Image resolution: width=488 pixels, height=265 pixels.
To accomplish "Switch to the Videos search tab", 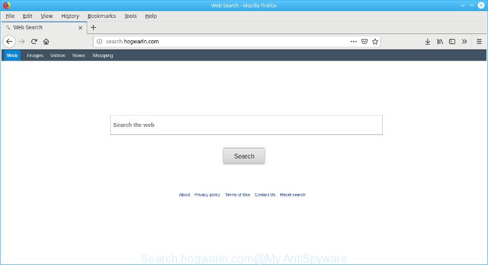I will (x=58, y=55).
